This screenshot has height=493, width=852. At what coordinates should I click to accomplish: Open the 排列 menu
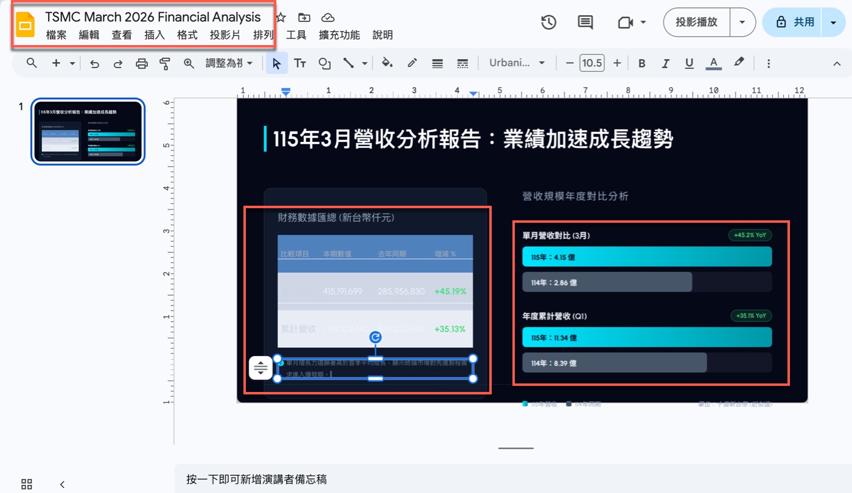coord(264,35)
